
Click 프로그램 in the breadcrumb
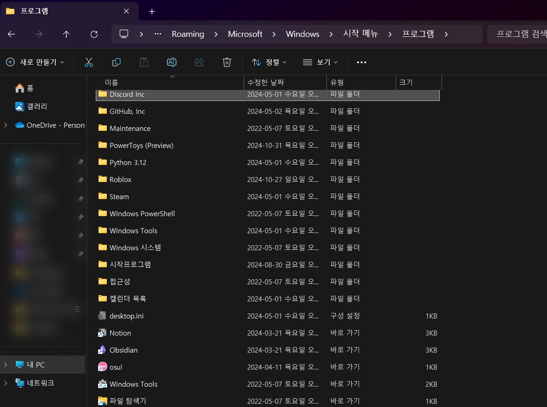click(x=418, y=34)
